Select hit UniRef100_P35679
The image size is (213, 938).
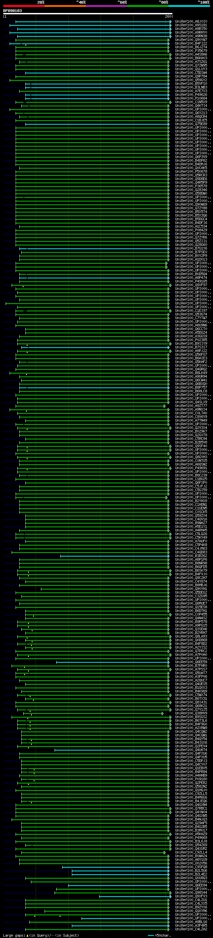(x=191, y=51)
